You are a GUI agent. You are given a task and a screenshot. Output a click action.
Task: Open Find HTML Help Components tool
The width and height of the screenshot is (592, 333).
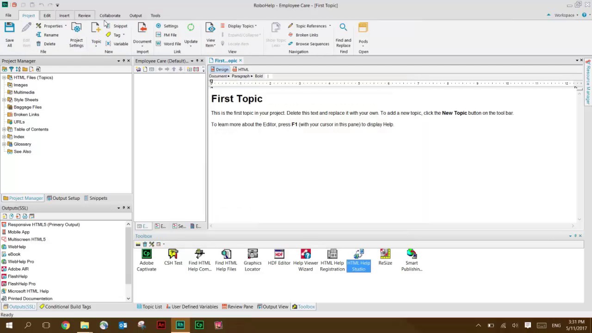click(x=199, y=260)
